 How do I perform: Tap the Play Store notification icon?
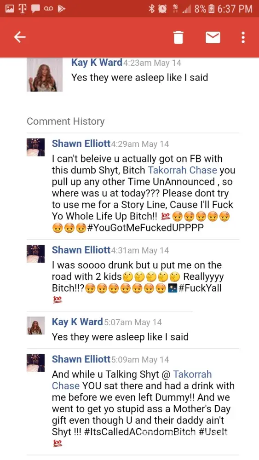point(61,9)
